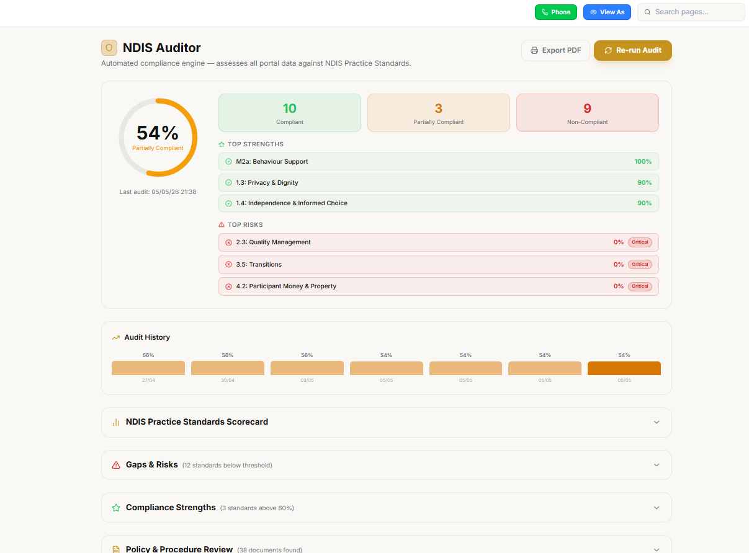749x553 pixels.
Task: Export the audit as PDF
Action: [555, 50]
